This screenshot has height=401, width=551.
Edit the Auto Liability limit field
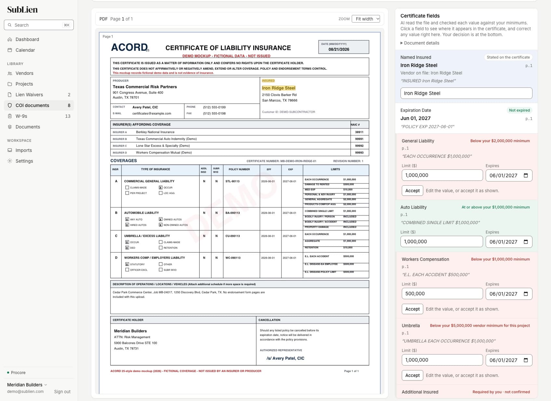[441, 242]
